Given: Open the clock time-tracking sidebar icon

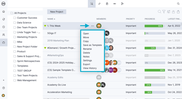Looking at the screenshot, I should click(x=4, y=27).
